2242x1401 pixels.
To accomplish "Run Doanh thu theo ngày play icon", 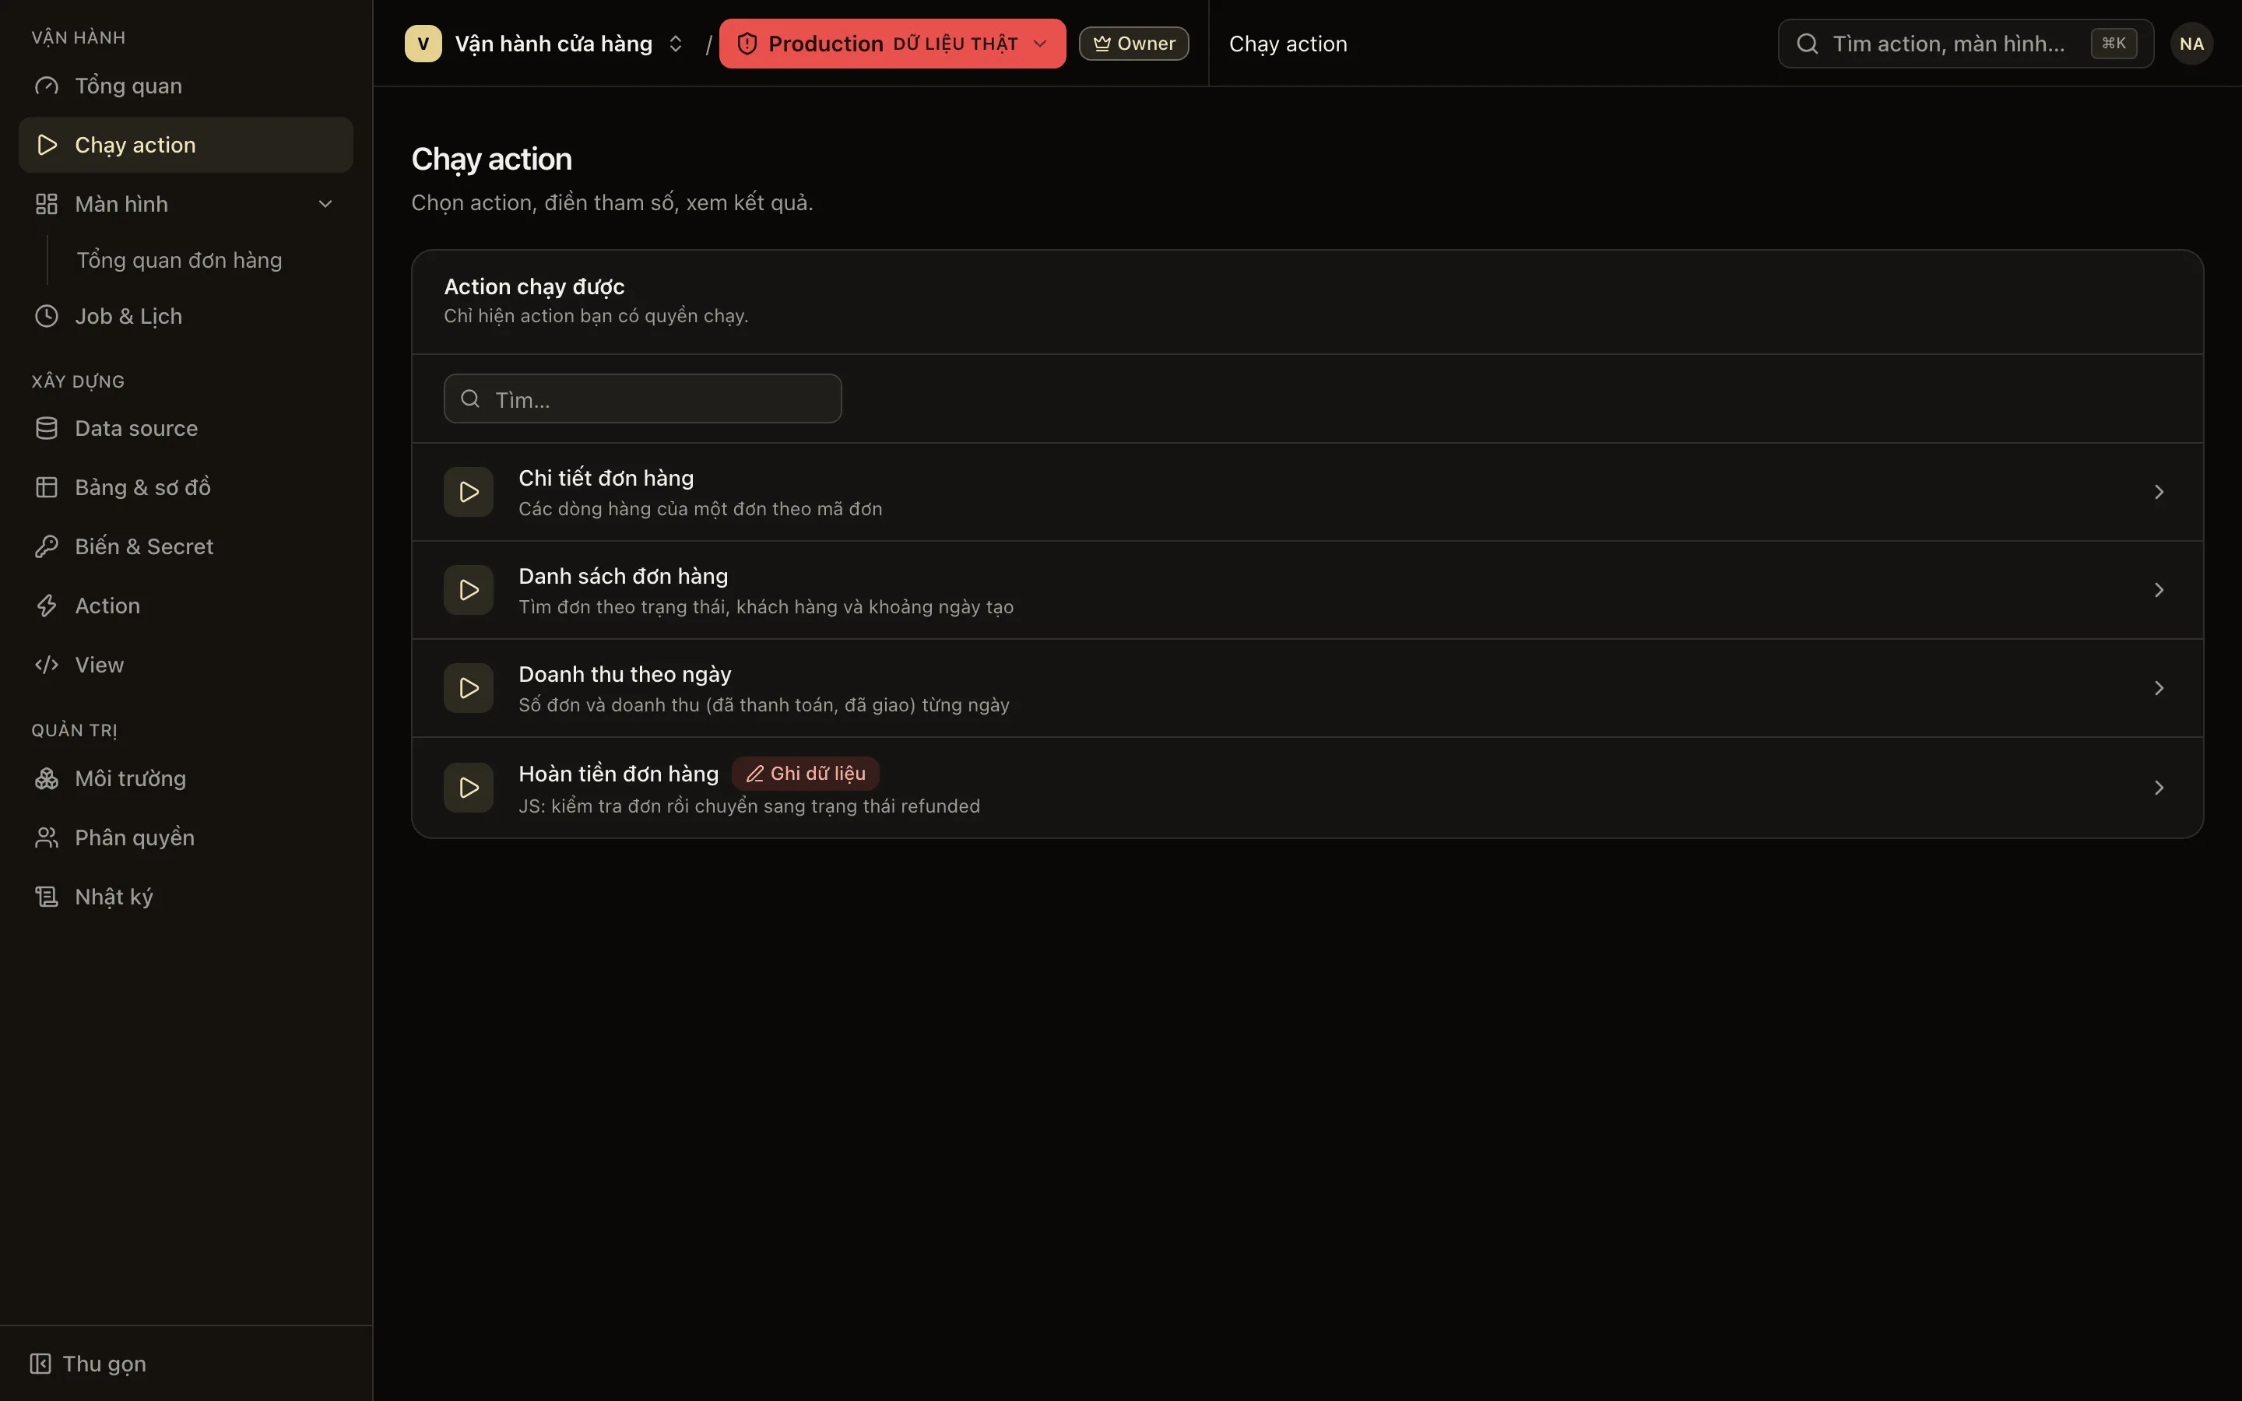I will [469, 689].
